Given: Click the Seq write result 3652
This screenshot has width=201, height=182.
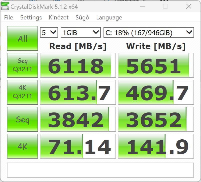Looking at the screenshot, I should (x=156, y=119).
